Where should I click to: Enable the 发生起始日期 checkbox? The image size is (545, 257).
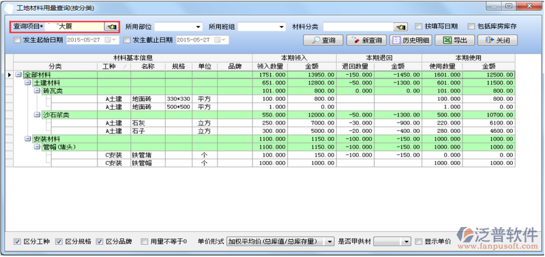pyautogui.click(x=17, y=40)
